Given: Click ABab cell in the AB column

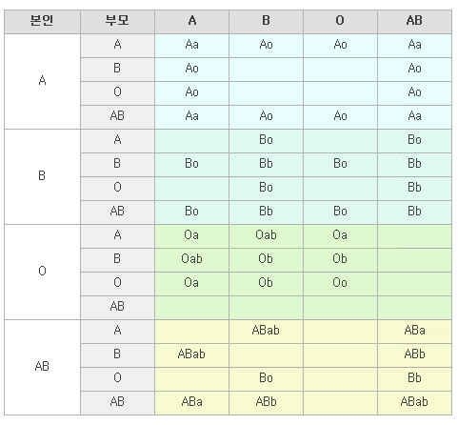Looking at the screenshot, I should [x=414, y=403].
